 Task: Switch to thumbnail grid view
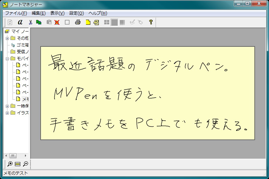point(107,22)
